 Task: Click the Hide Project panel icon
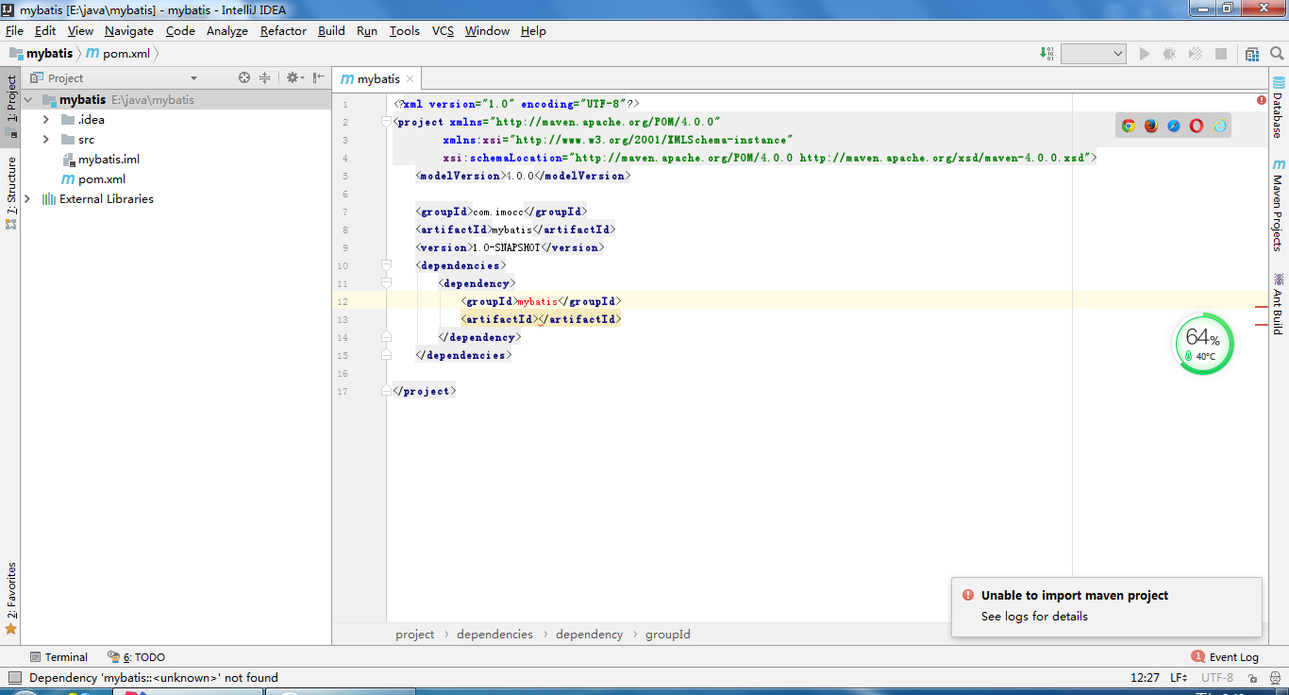[319, 77]
